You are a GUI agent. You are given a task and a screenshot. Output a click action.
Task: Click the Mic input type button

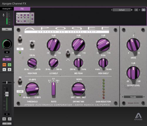[7, 29]
